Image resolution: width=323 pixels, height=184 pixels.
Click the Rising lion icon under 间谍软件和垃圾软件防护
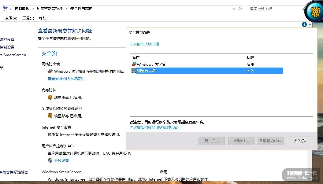pyautogui.click(x=50, y=116)
